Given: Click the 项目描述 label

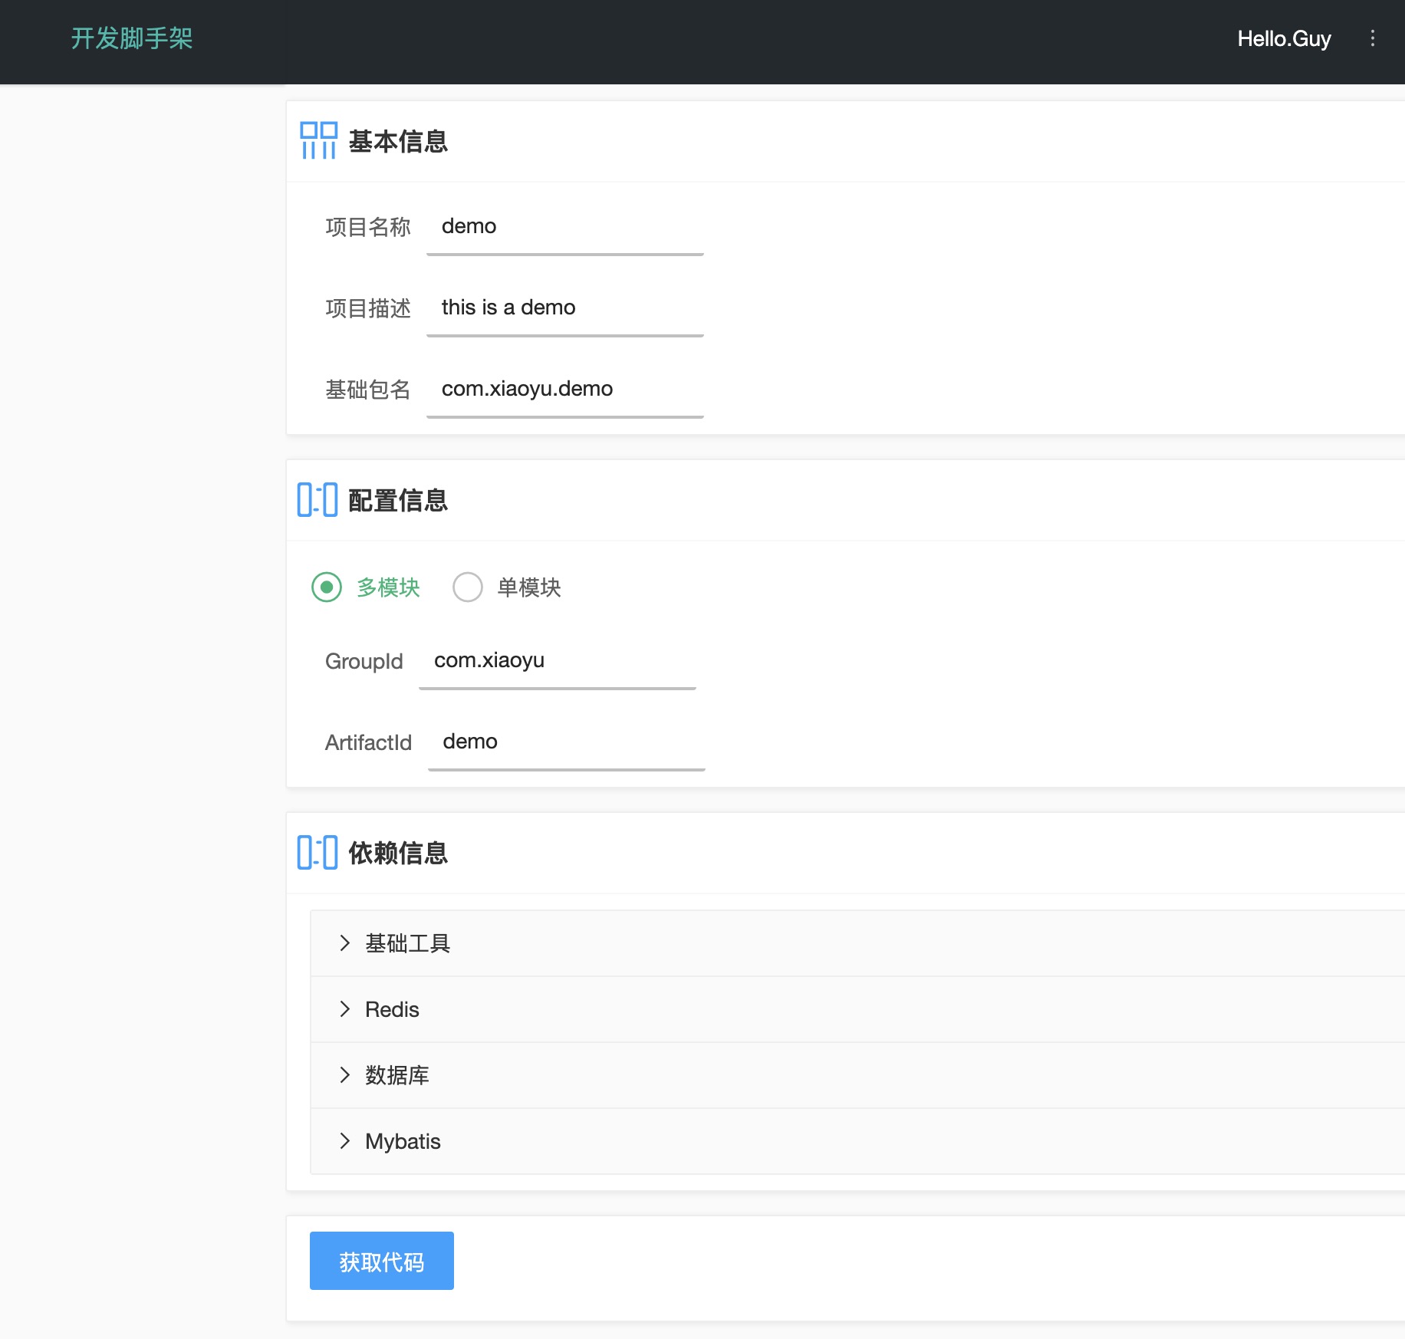Looking at the screenshot, I should click(368, 308).
